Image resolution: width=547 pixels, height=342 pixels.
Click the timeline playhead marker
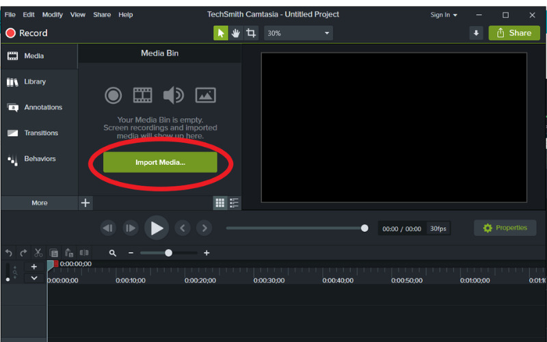tap(50, 265)
